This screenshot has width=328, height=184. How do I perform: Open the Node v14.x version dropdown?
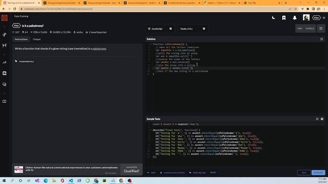click(193, 29)
